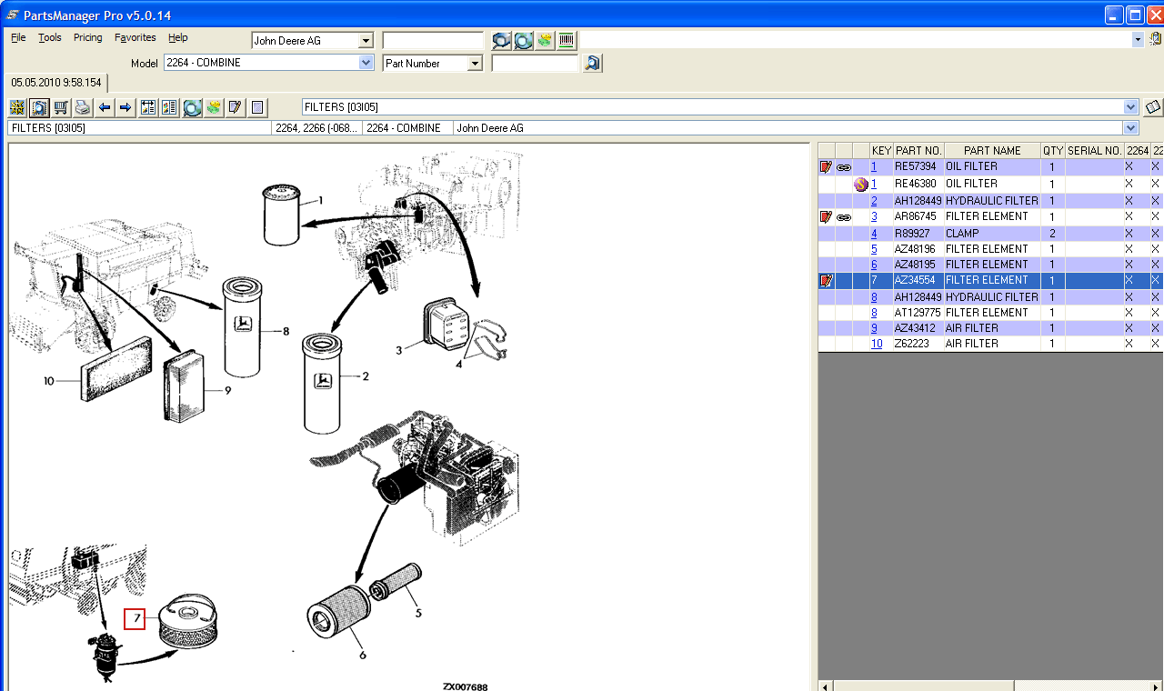This screenshot has height=691, width=1164.
Task: Expand the FILTERS [03I05] section dropdown
Action: pyautogui.click(x=1131, y=107)
